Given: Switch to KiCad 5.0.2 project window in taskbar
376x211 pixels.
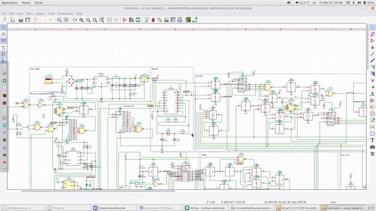Looking at the screenshot, I should (297, 208).
